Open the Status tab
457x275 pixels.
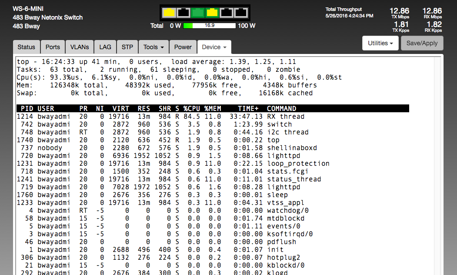pos(27,47)
